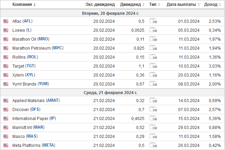Click the 3M calendar icon in Aflac row

point(153,21)
